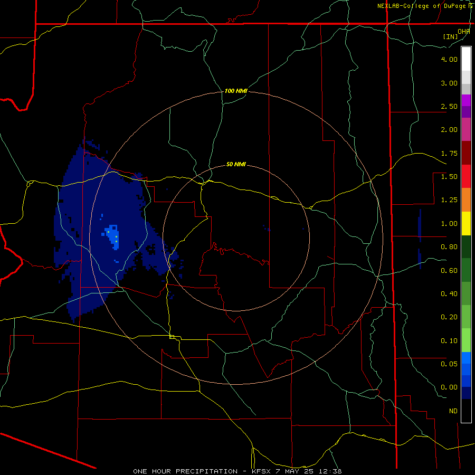Click the '0.20' legend value

(449, 317)
